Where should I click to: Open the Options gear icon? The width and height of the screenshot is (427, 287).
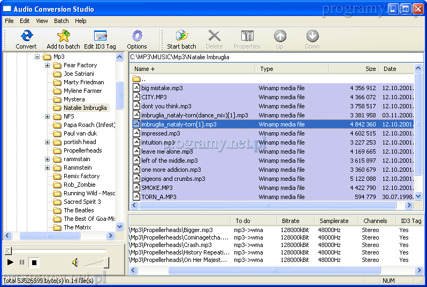point(137,36)
